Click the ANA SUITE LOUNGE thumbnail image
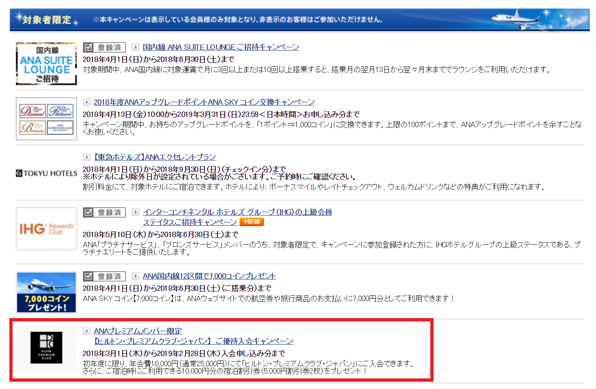596x389 pixels. click(46, 64)
